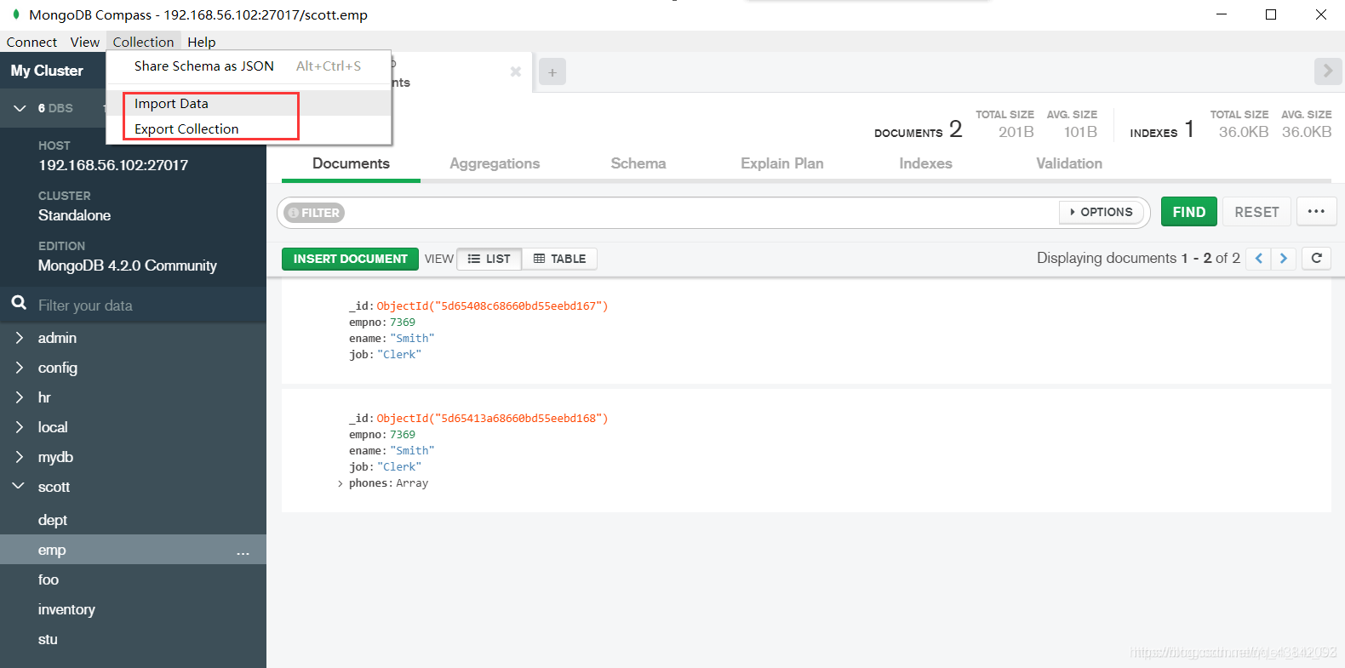
Task: Click MongoDB 4.2.0 Community edition text
Action: point(128,265)
